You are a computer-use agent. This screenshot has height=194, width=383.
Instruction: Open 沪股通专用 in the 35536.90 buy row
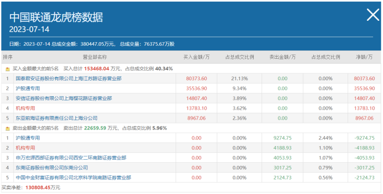coord(28,88)
